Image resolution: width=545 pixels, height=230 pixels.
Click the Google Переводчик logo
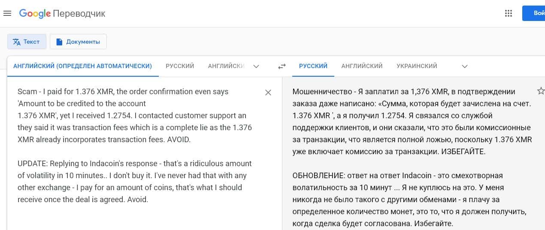point(62,13)
